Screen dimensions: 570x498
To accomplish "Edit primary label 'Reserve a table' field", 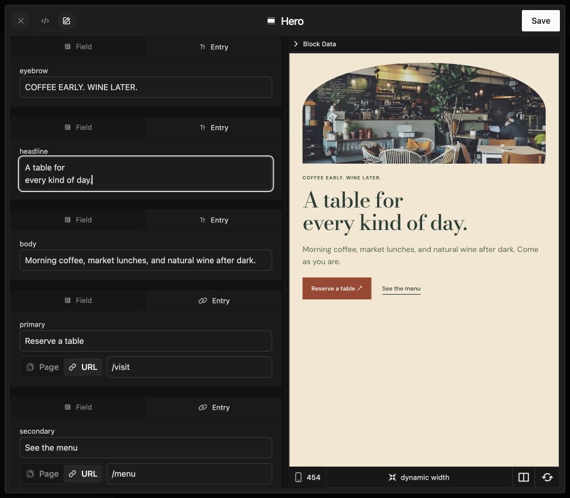I will [x=146, y=341].
